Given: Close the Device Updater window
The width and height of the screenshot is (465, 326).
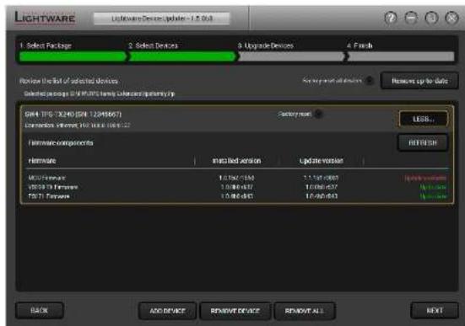Looking at the screenshot, I should click(x=452, y=18).
